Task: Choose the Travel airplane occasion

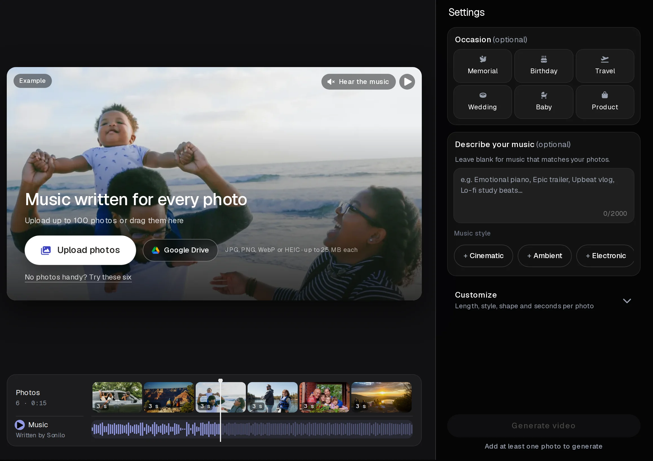Action: click(605, 66)
